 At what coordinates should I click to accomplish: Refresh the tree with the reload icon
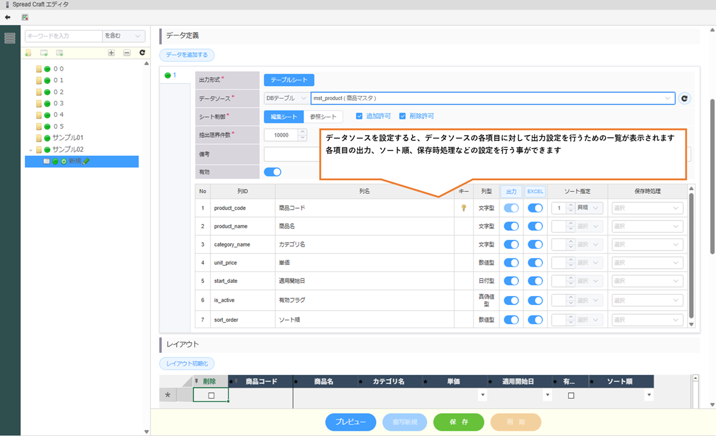(143, 53)
